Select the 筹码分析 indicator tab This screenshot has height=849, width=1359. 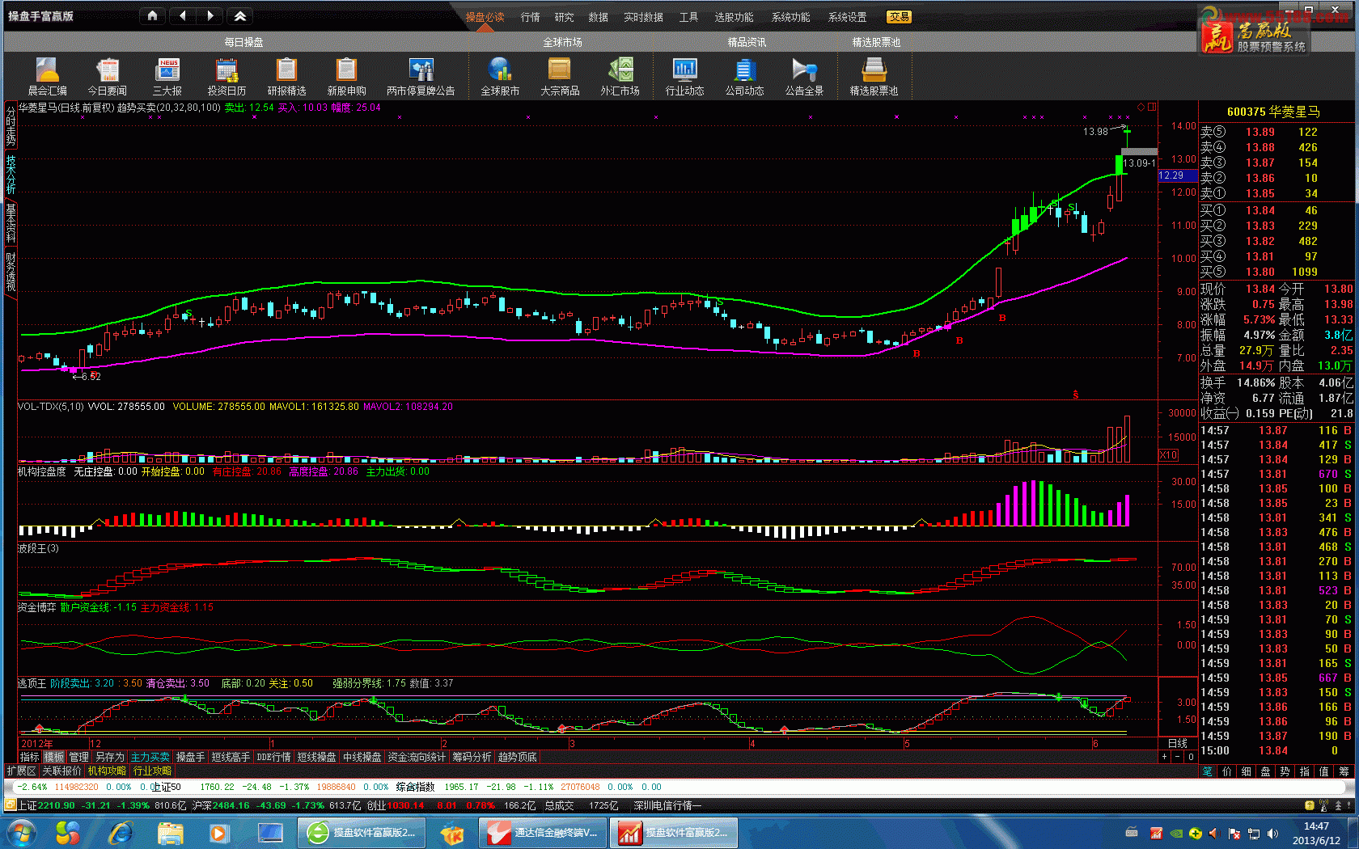(x=472, y=757)
